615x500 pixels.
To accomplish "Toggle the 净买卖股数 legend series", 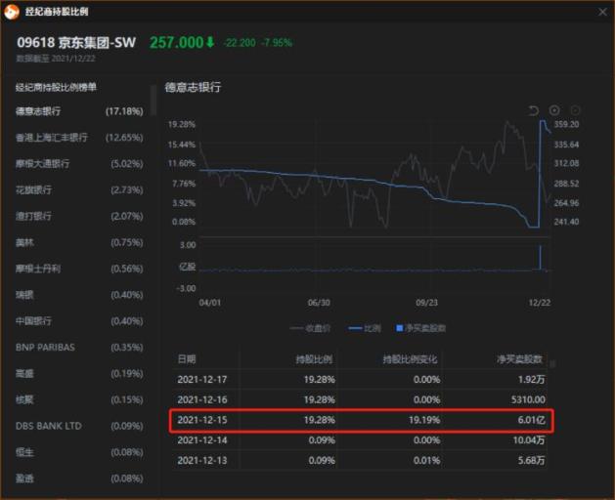I will tap(421, 328).
